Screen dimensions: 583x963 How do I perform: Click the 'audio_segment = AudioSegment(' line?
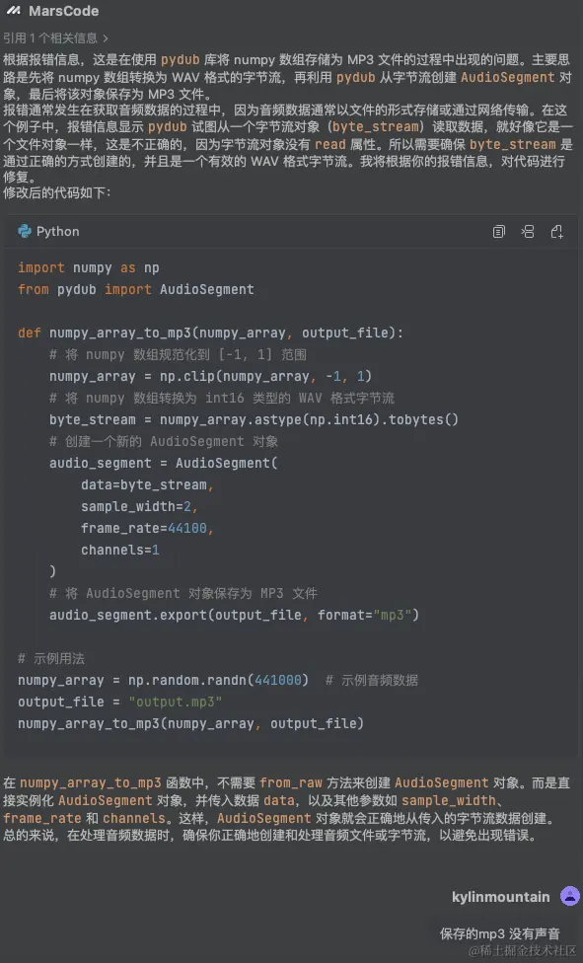pos(164,463)
